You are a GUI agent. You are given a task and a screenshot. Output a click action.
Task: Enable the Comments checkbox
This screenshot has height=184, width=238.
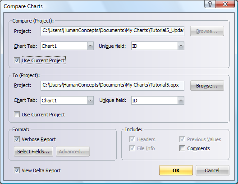point(182,148)
